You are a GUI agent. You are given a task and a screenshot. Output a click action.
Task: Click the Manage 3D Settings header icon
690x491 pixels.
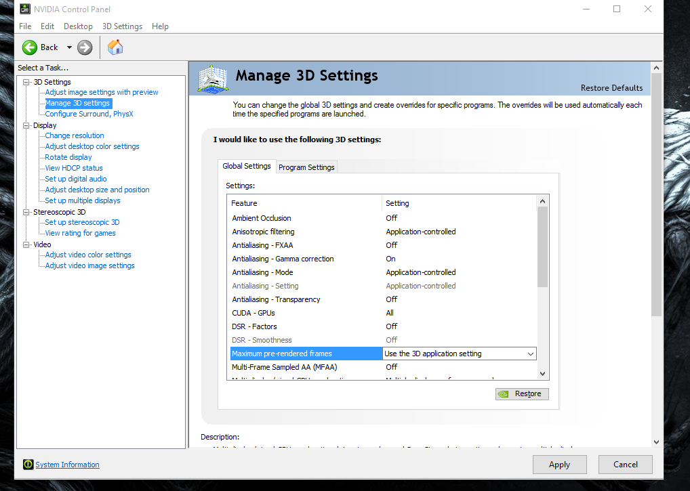click(213, 79)
